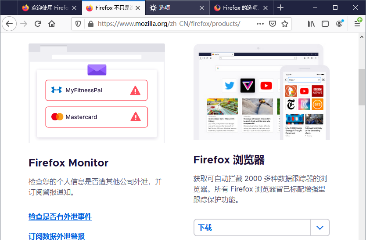The image size is (366, 249).
Task: Click the Mastercard entry card
Action: 97,117
